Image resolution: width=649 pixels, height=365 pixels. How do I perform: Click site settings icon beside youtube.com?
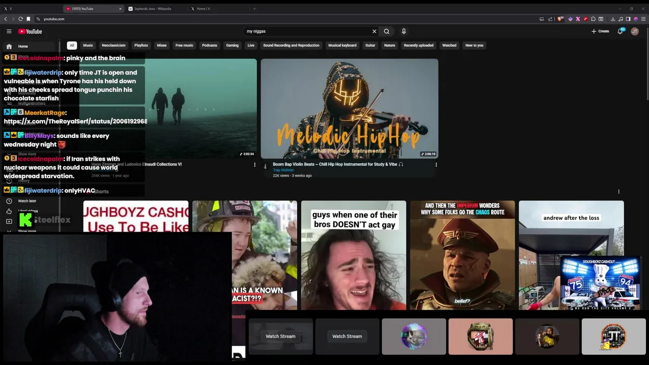point(38,19)
